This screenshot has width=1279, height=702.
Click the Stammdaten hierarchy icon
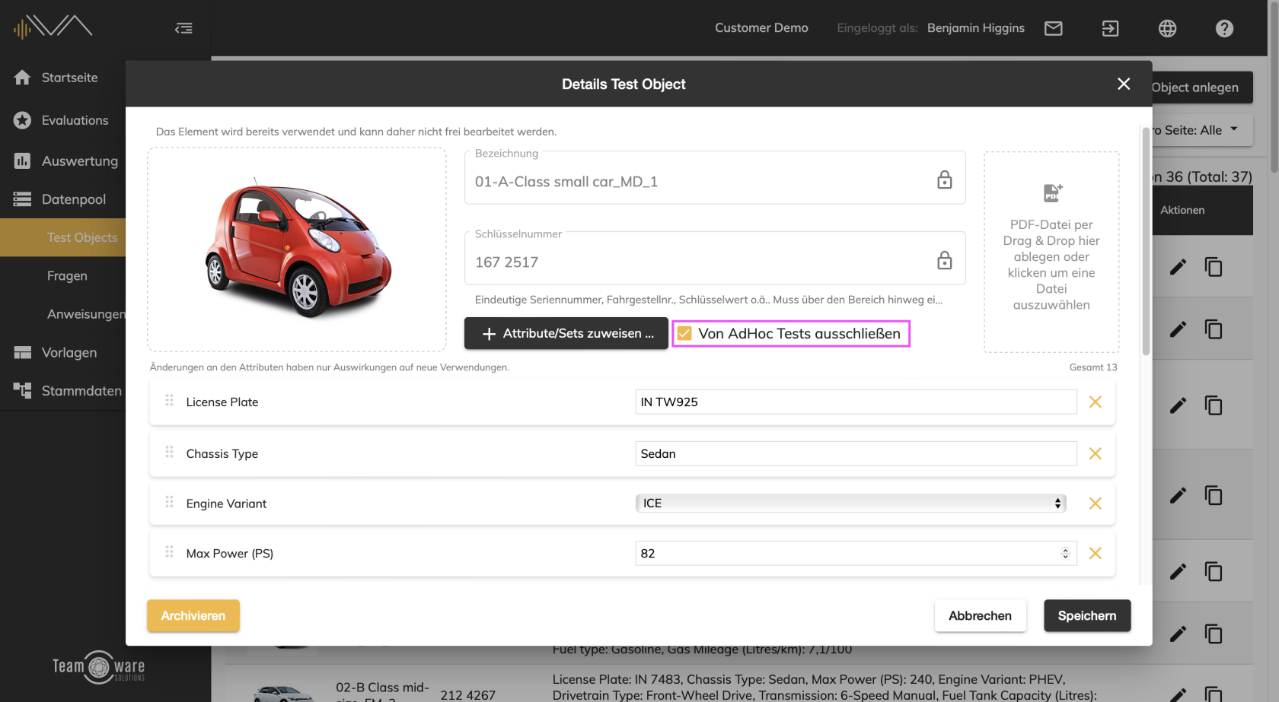click(x=22, y=390)
